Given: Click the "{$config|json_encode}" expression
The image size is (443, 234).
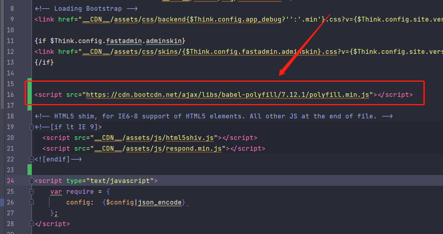Looking at the screenshot, I should [x=144, y=203].
